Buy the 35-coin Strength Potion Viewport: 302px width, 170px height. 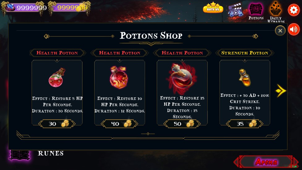pos(245,124)
